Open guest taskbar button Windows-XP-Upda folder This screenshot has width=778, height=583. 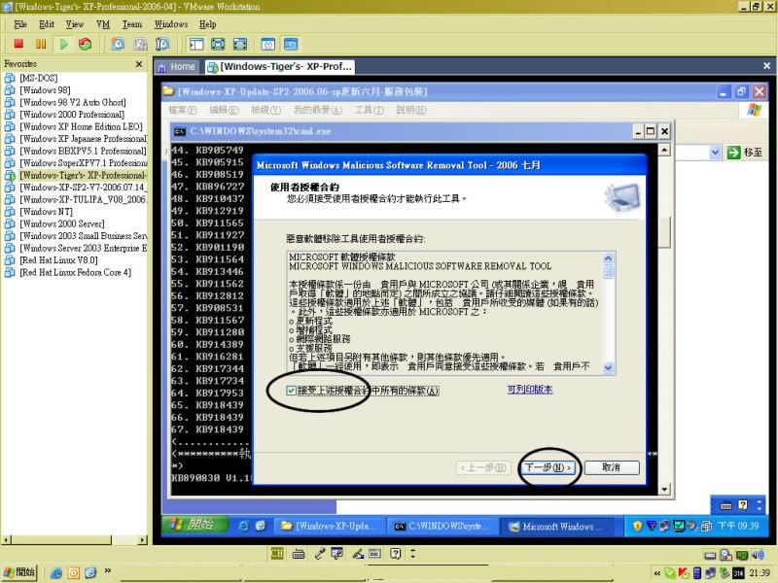pos(329,526)
